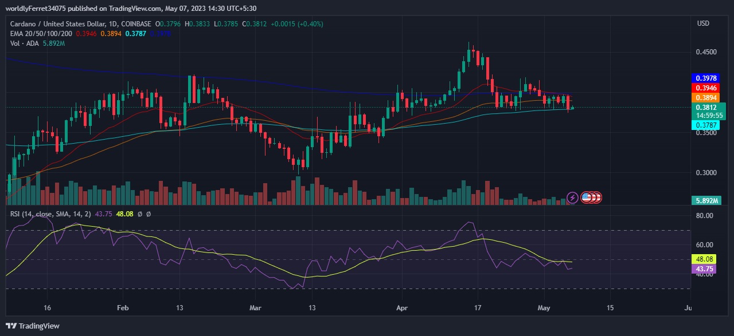Click the Mar label on time axis
This screenshot has height=336, width=734.
[x=256, y=308]
